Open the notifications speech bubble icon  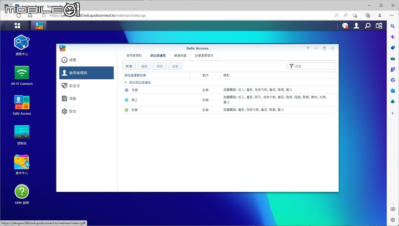pos(345,25)
